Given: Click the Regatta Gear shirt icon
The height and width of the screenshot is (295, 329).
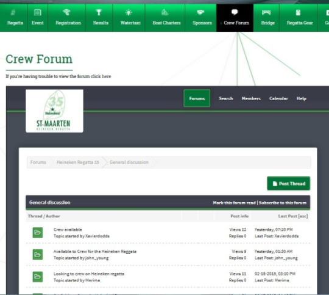Looking at the screenshot, I should pyautogui.click(x=298, y=12).
